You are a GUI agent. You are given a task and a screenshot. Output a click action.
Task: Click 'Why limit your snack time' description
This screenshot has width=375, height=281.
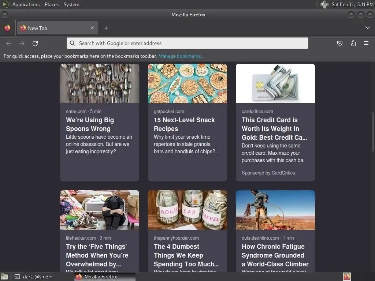click(x=186, y=144)
